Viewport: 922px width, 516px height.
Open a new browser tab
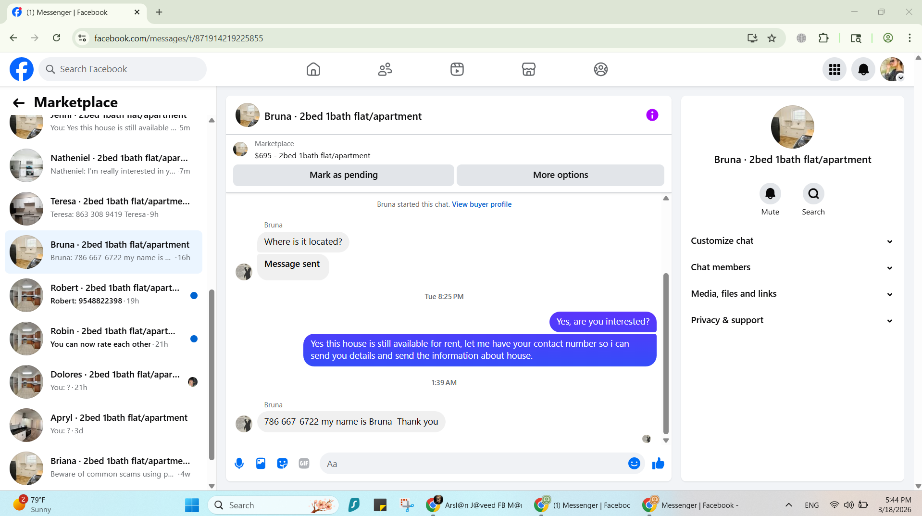159,12
